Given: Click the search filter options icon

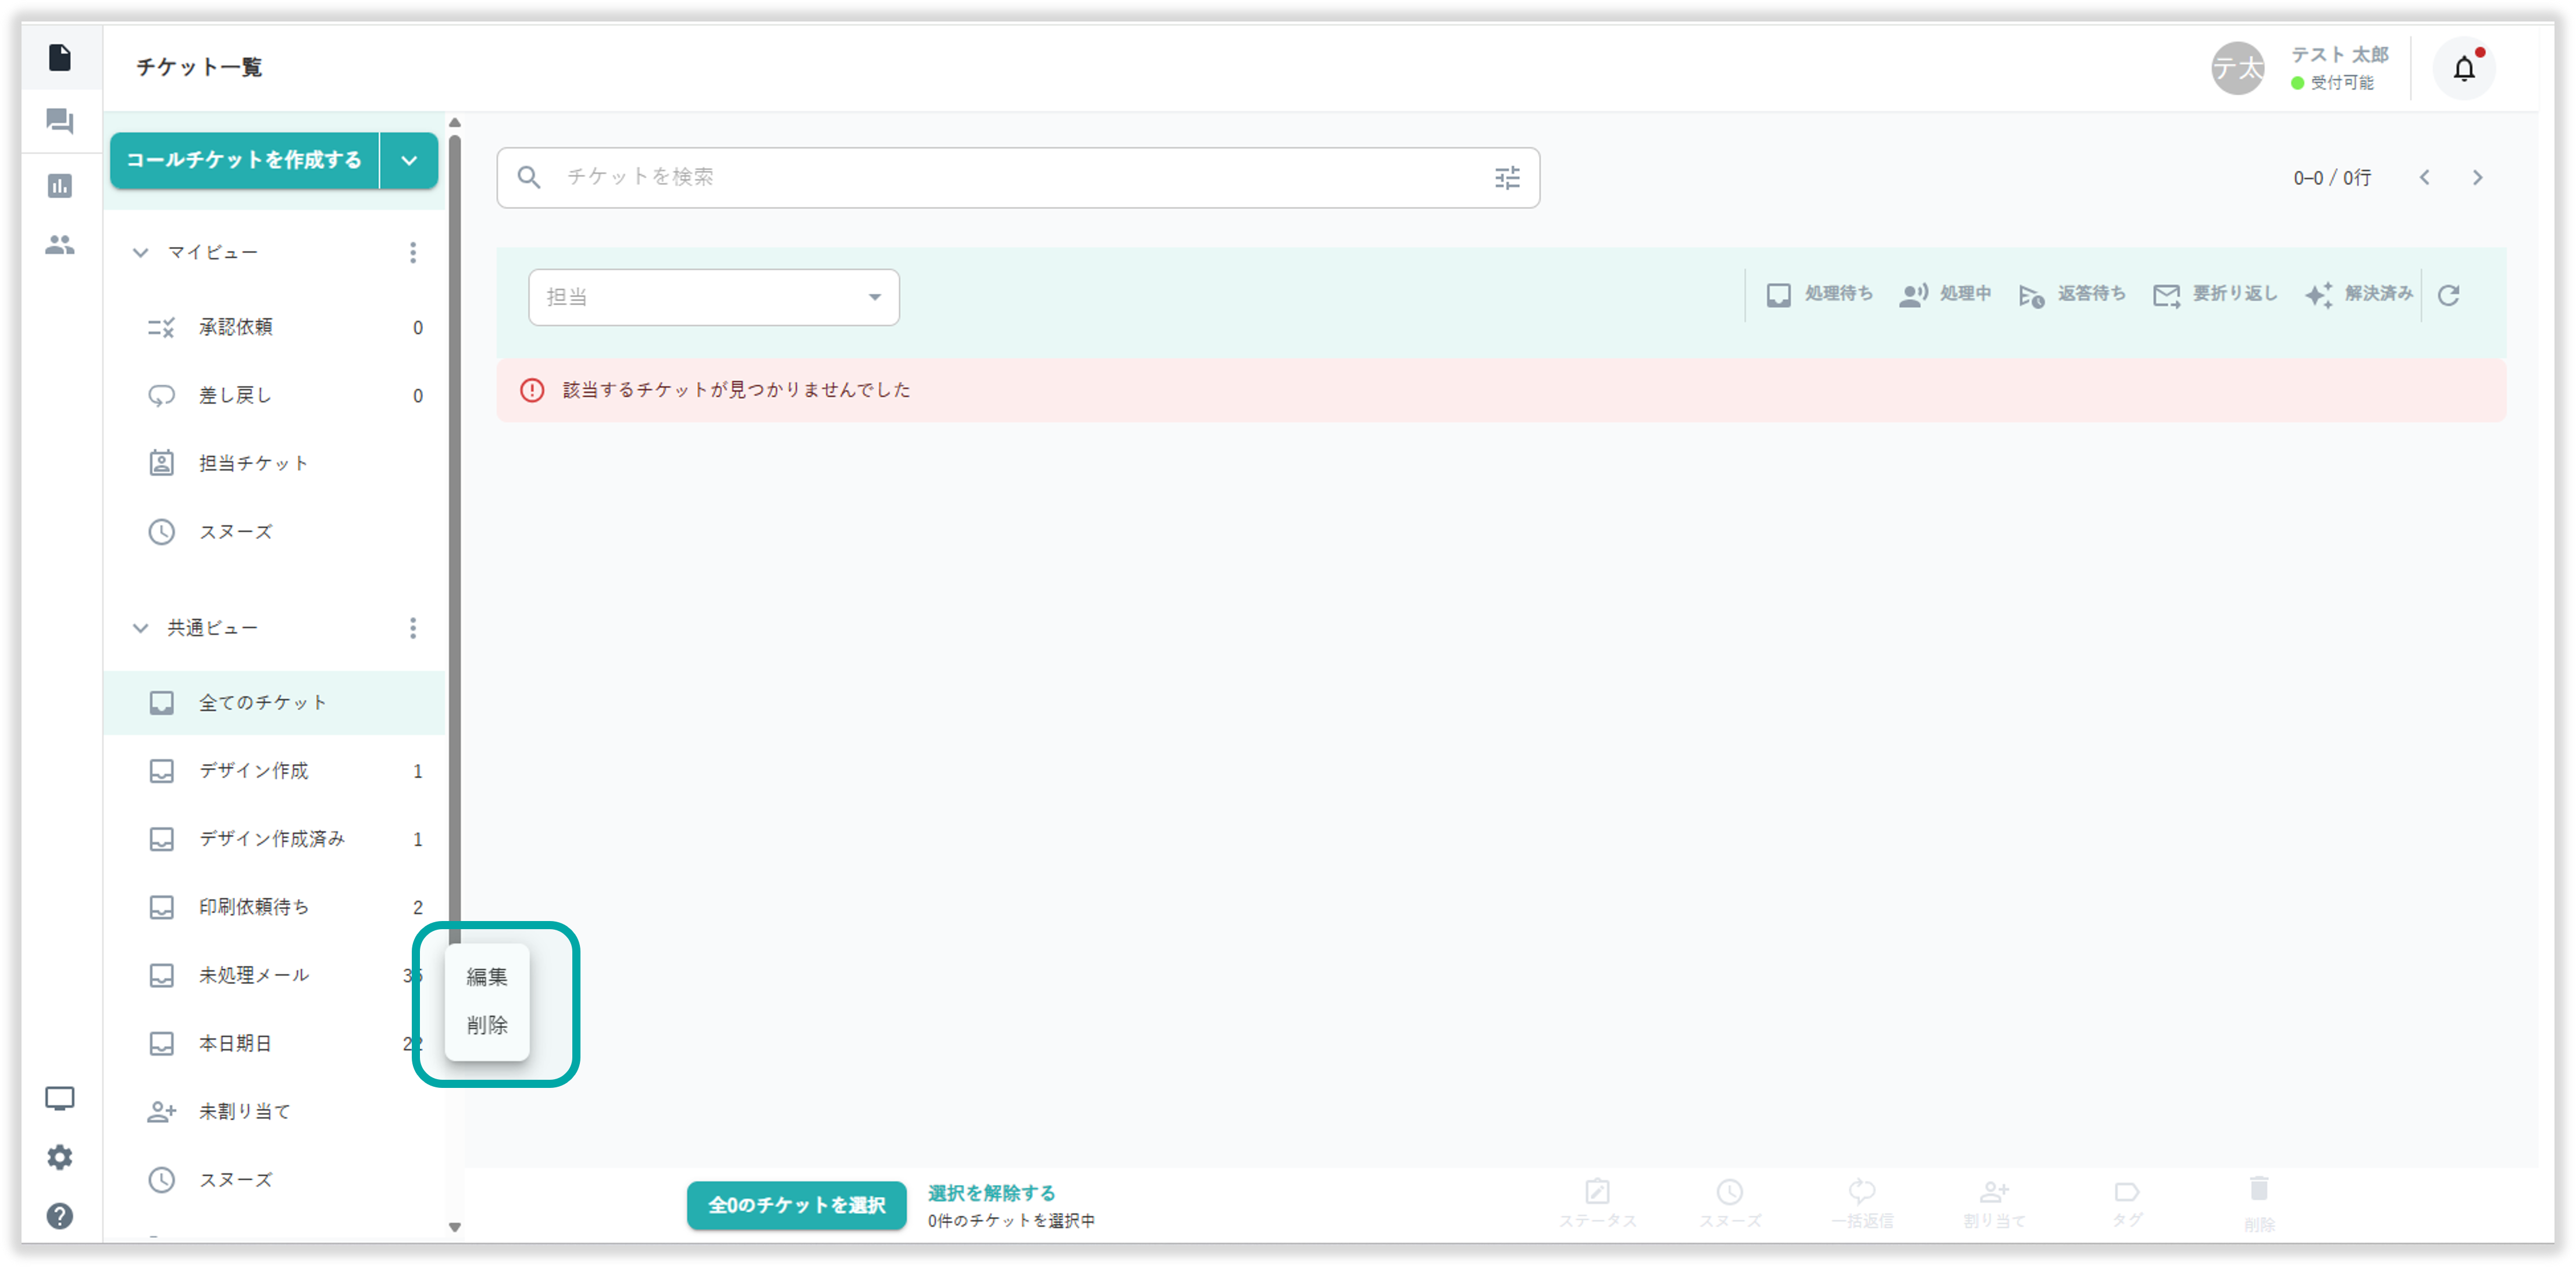Looking at the screenshot, I should [x=1507, y=178].
